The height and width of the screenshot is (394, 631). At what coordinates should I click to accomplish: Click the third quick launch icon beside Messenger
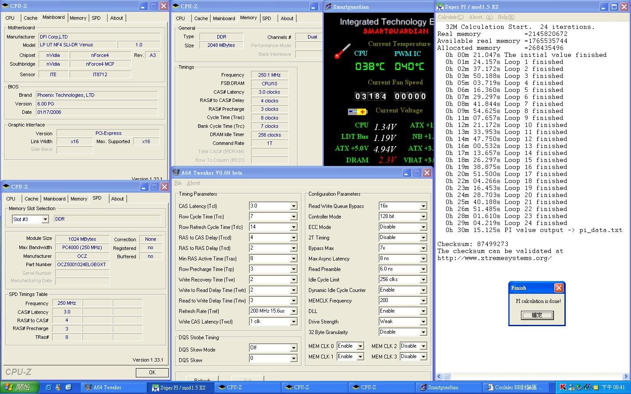[x=68, y=387]
